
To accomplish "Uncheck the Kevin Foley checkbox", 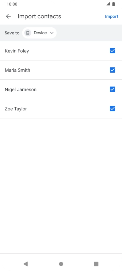I will click(x=112, y=51).
